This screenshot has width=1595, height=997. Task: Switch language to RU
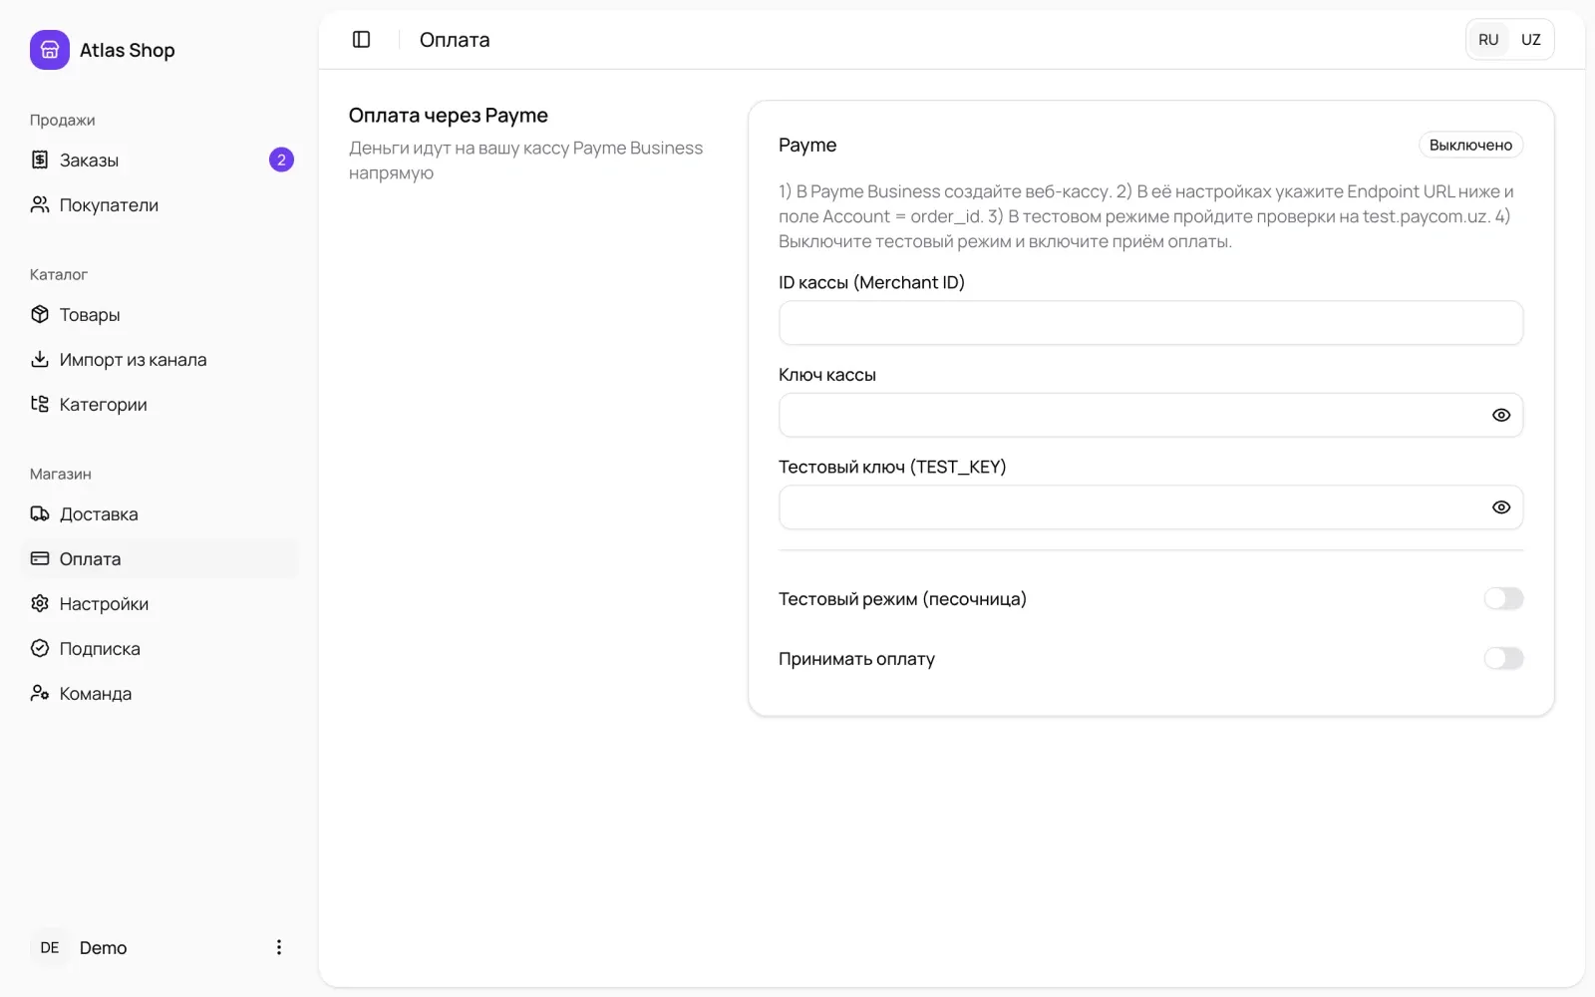tap(1488, 40)
